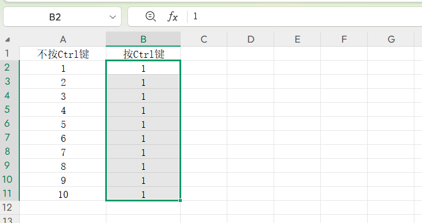Select row 9 header
The image size is (422, 223).
(x=10, y=165)
